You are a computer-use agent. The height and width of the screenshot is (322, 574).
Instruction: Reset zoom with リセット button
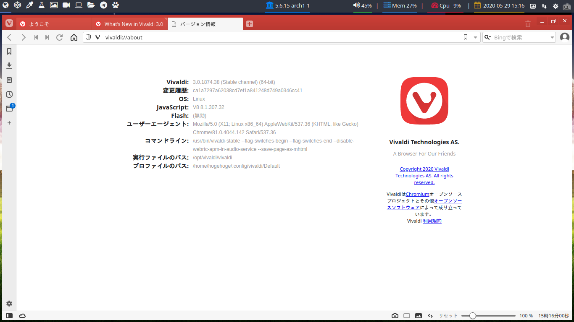448,316
